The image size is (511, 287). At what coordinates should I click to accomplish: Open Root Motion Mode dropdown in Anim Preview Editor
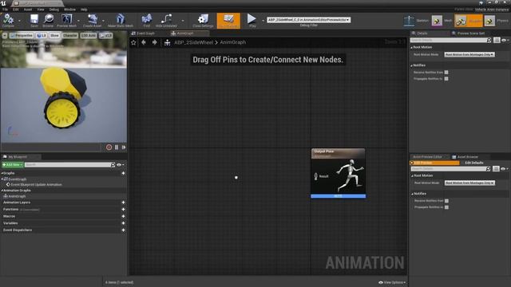click(x=469, y=183)
